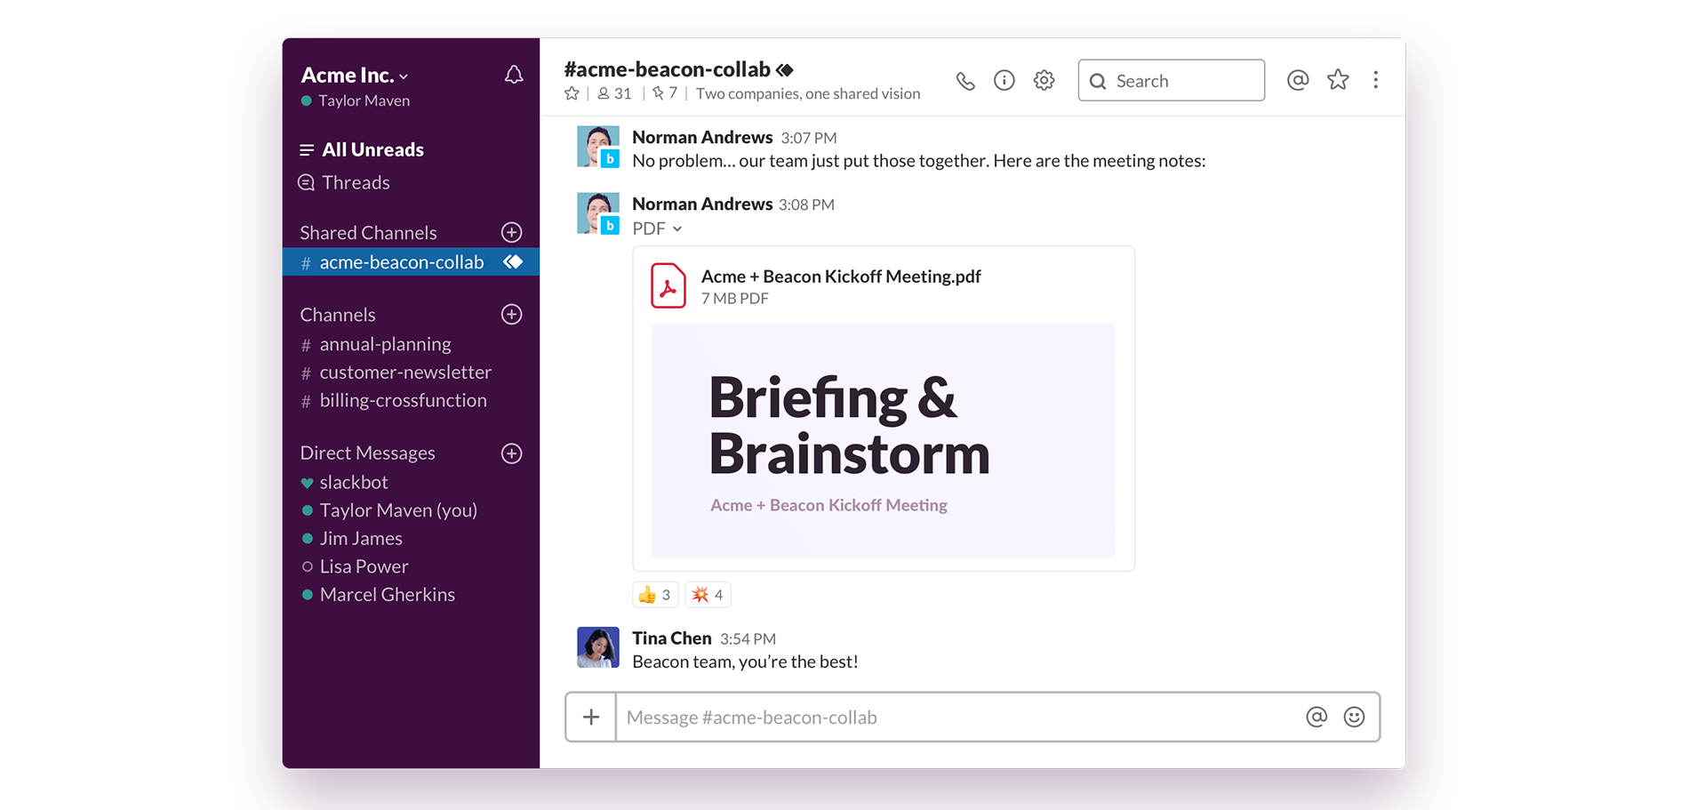Click the 3:08 PM timestamp
Screen dimensions: 1689x810
(x=806, y=205)
